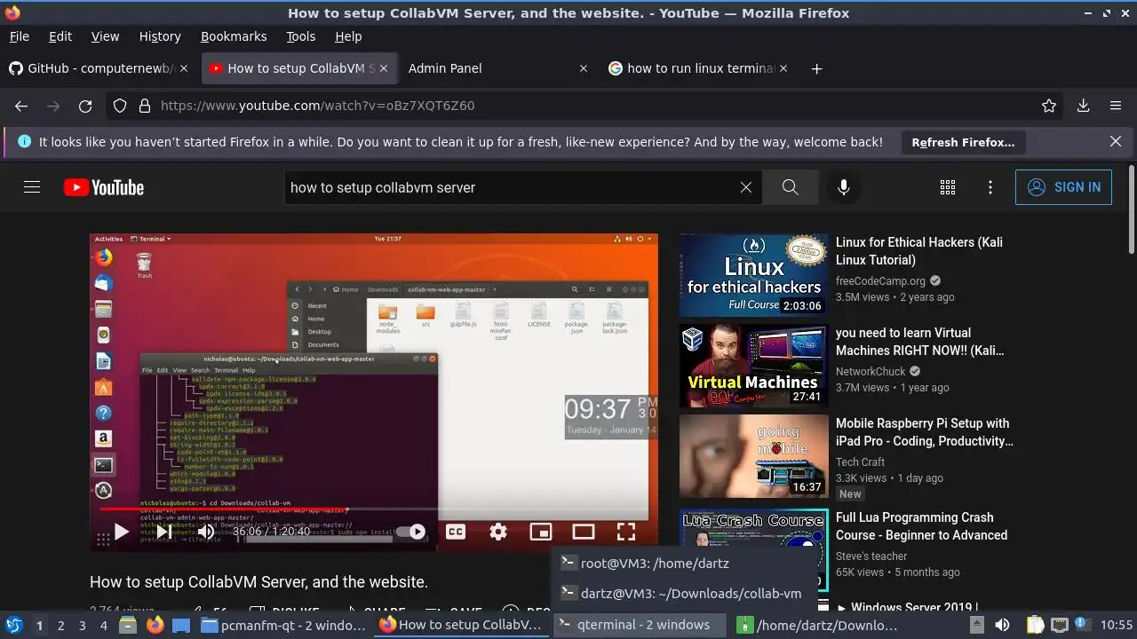Switch to theater mode
Viewport: 1137px width, 639px height.
584,532
